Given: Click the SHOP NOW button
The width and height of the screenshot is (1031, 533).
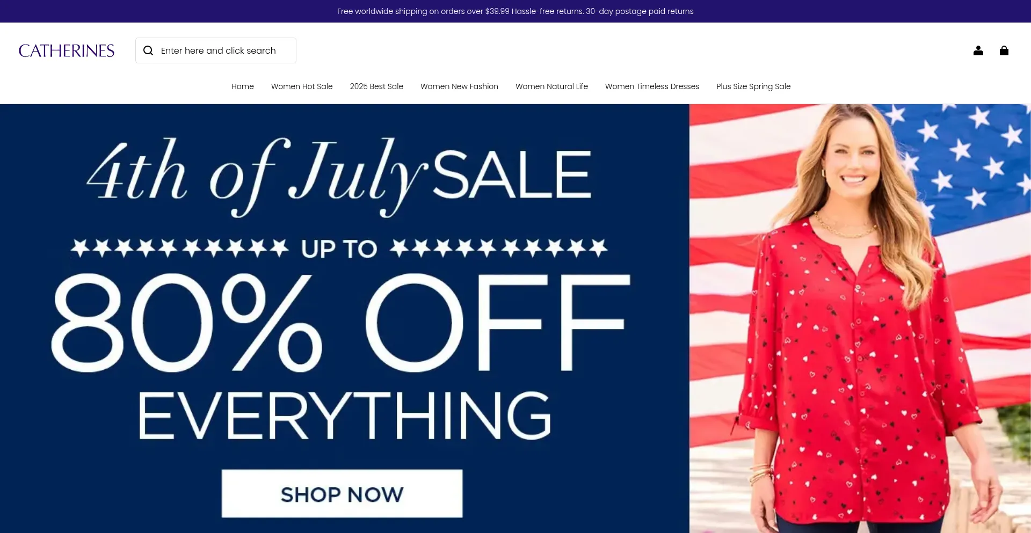Looking at the screenshot, I should 342,494.
